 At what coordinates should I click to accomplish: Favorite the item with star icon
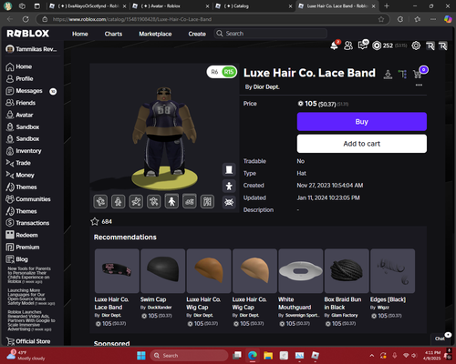coord(95,221)
